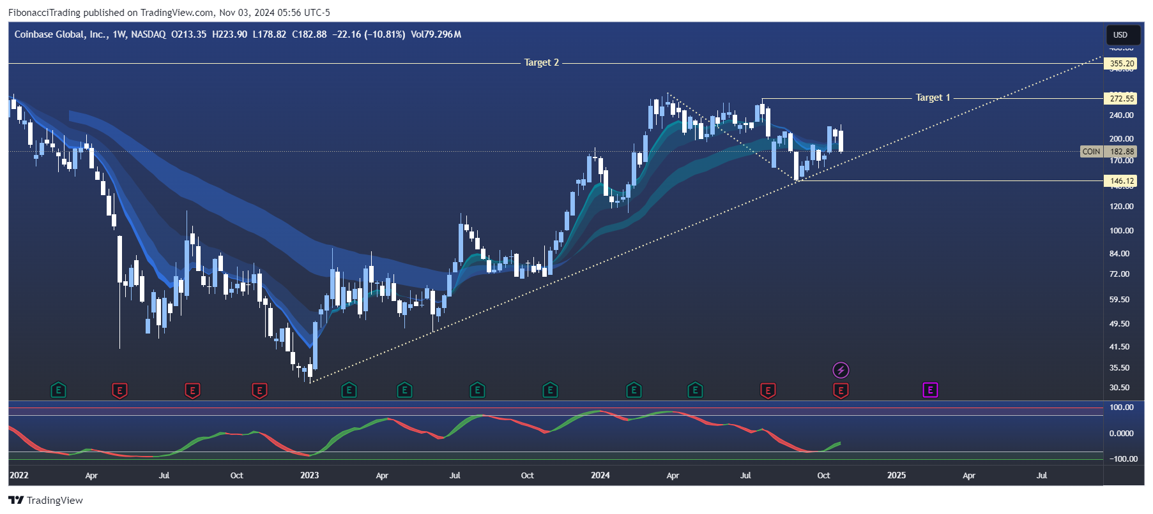Image resolution: width=1153 pixels, height=514 pixels.
Task: Click the 2024 label on the time axis
Action: click(600, 475)
